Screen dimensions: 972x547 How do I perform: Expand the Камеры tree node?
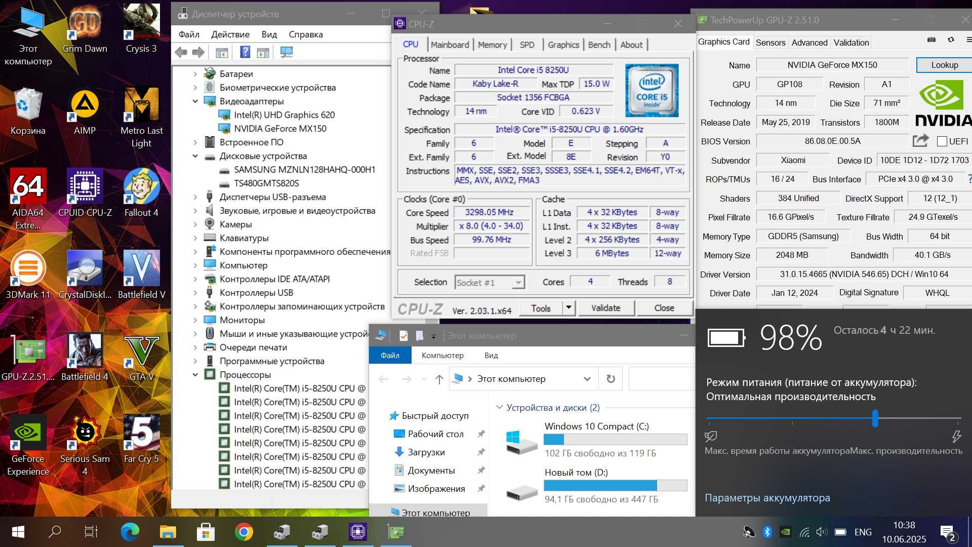[195, 224]
